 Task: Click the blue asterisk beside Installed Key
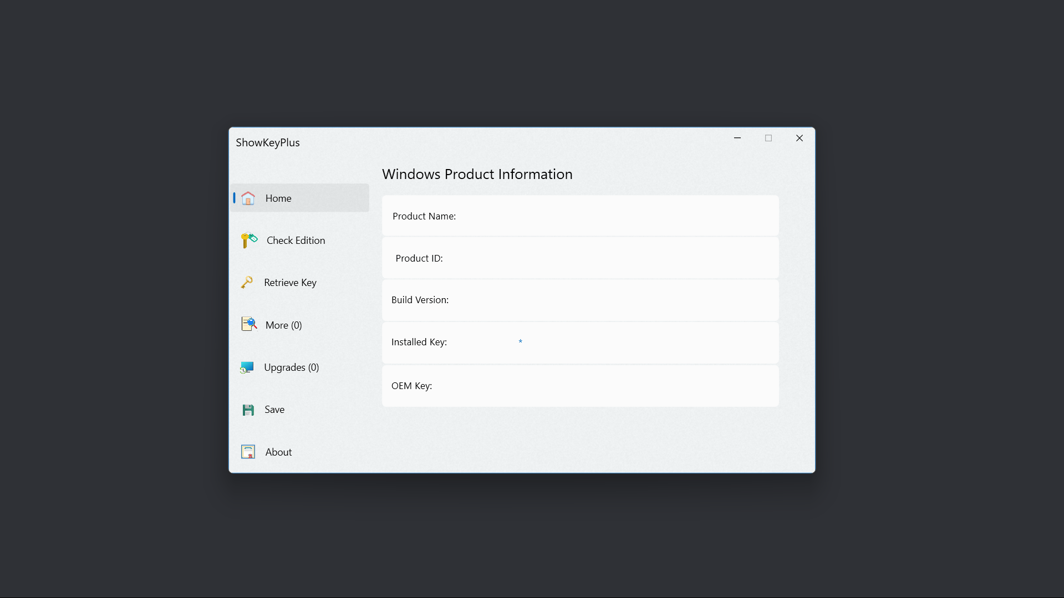(521, 342)
